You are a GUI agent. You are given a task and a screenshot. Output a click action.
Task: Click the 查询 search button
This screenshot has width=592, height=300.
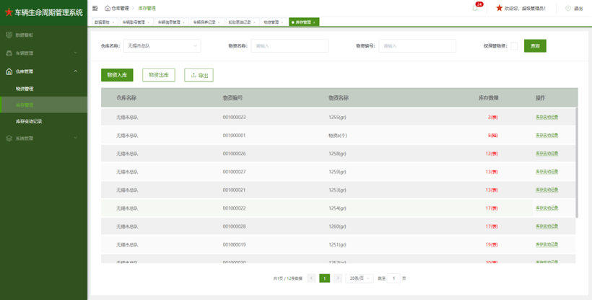[x=535, y=45]
